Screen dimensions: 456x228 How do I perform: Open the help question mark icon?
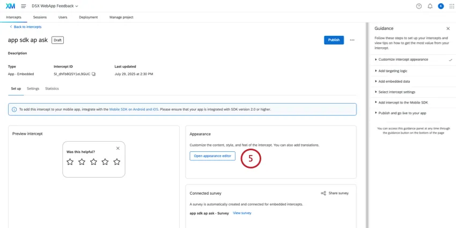click(x=419, y=6)
